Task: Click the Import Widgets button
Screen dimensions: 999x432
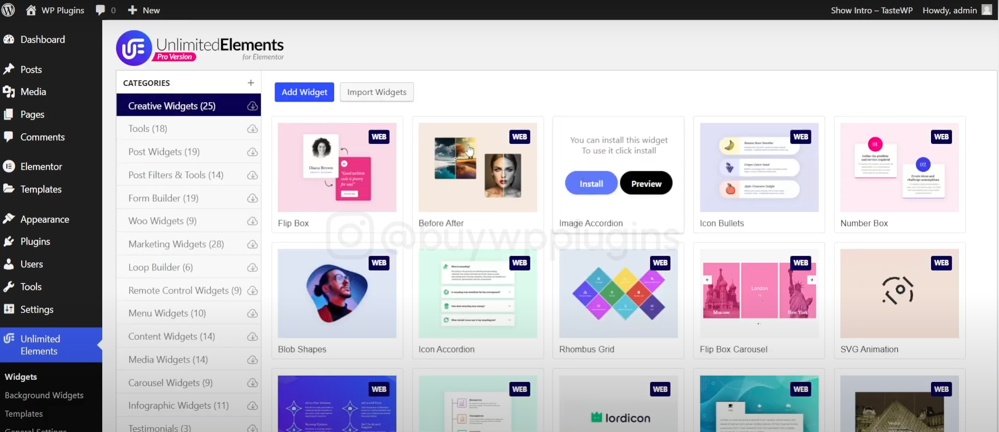Action: tap(377, 92)
